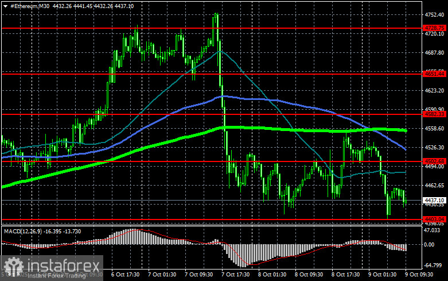
Task: Click the red 4651.44 level label
Action: (434, 74)
